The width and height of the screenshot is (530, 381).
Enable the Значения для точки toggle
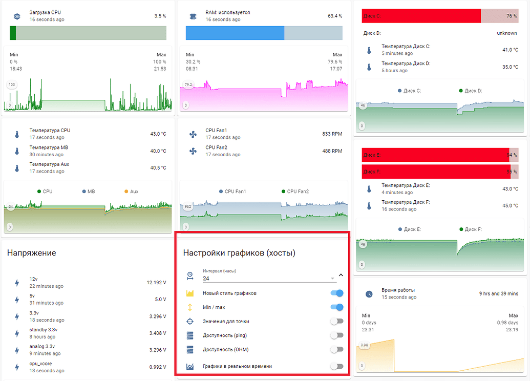[336, 322]
